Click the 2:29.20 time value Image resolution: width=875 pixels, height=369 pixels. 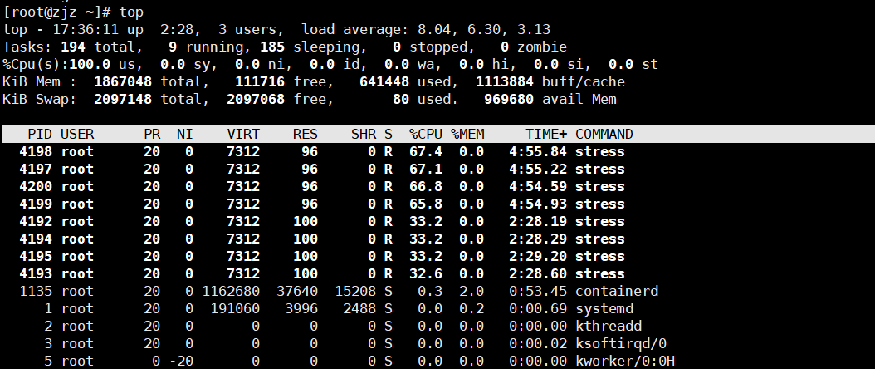coord(538,256)
